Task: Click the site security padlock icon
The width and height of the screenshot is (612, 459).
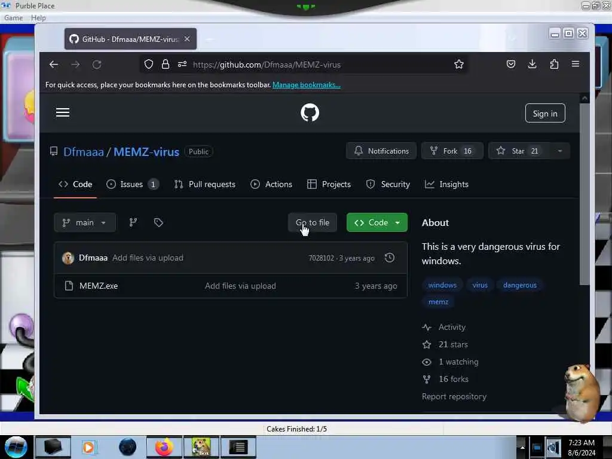Action: point(166,64)
